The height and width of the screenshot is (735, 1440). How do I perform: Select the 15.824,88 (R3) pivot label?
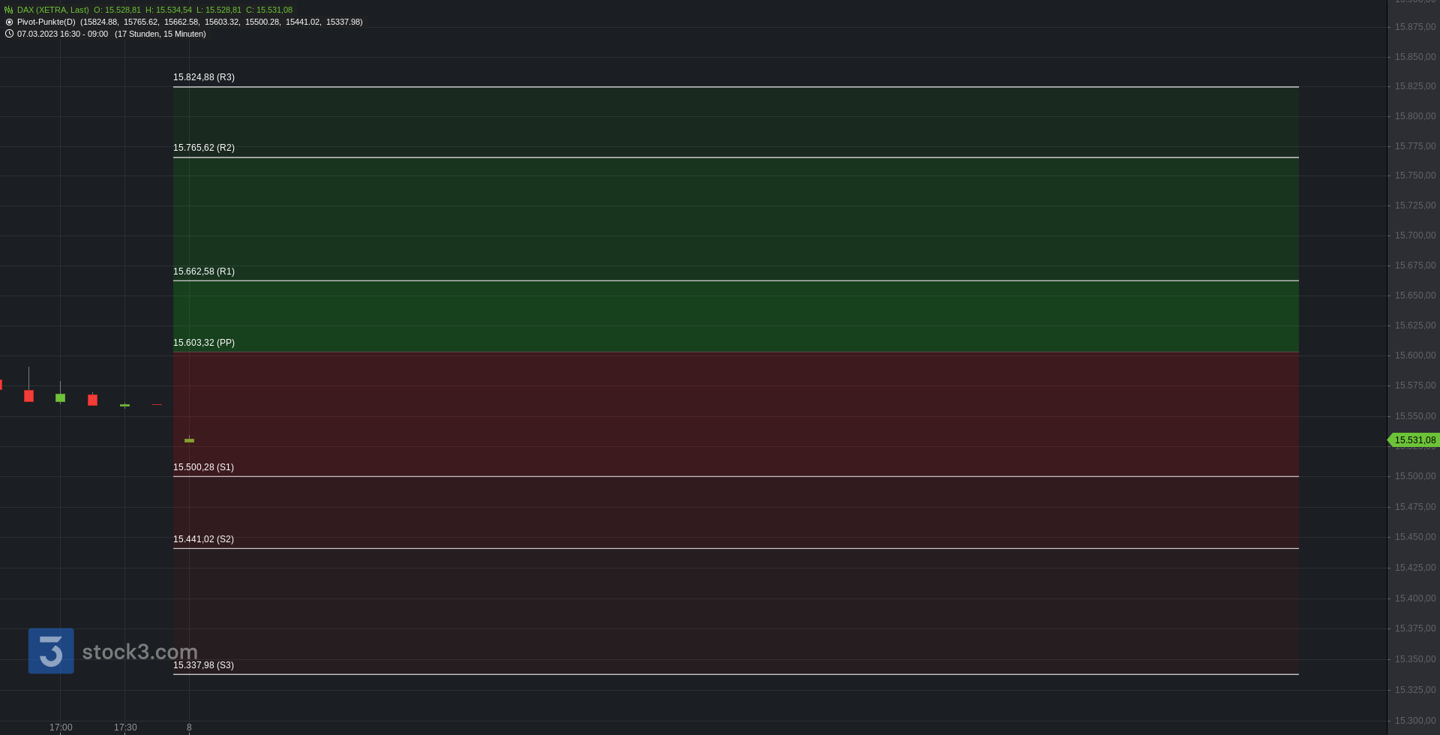pos(204,77)
